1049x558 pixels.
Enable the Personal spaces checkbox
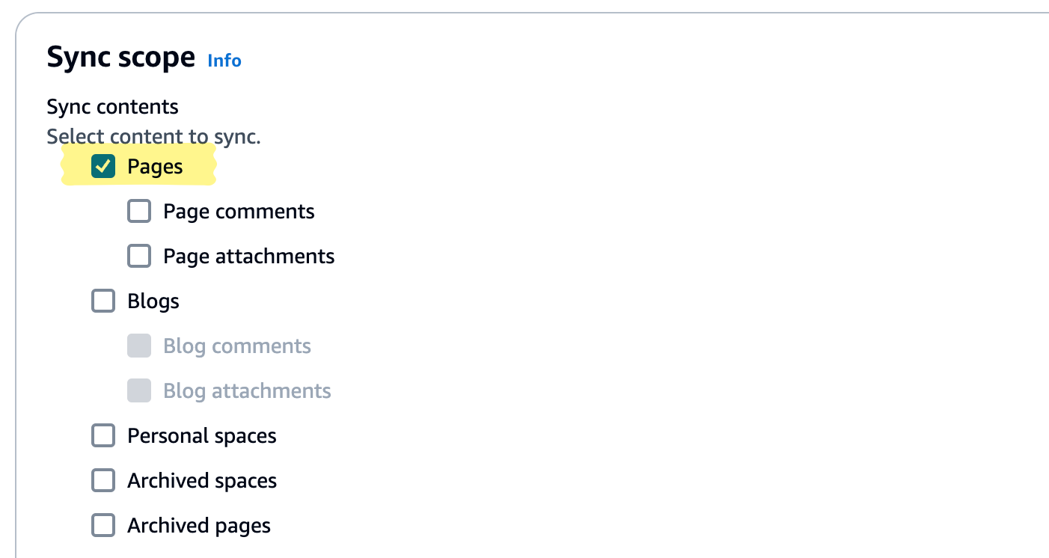[x=103, y=436]
